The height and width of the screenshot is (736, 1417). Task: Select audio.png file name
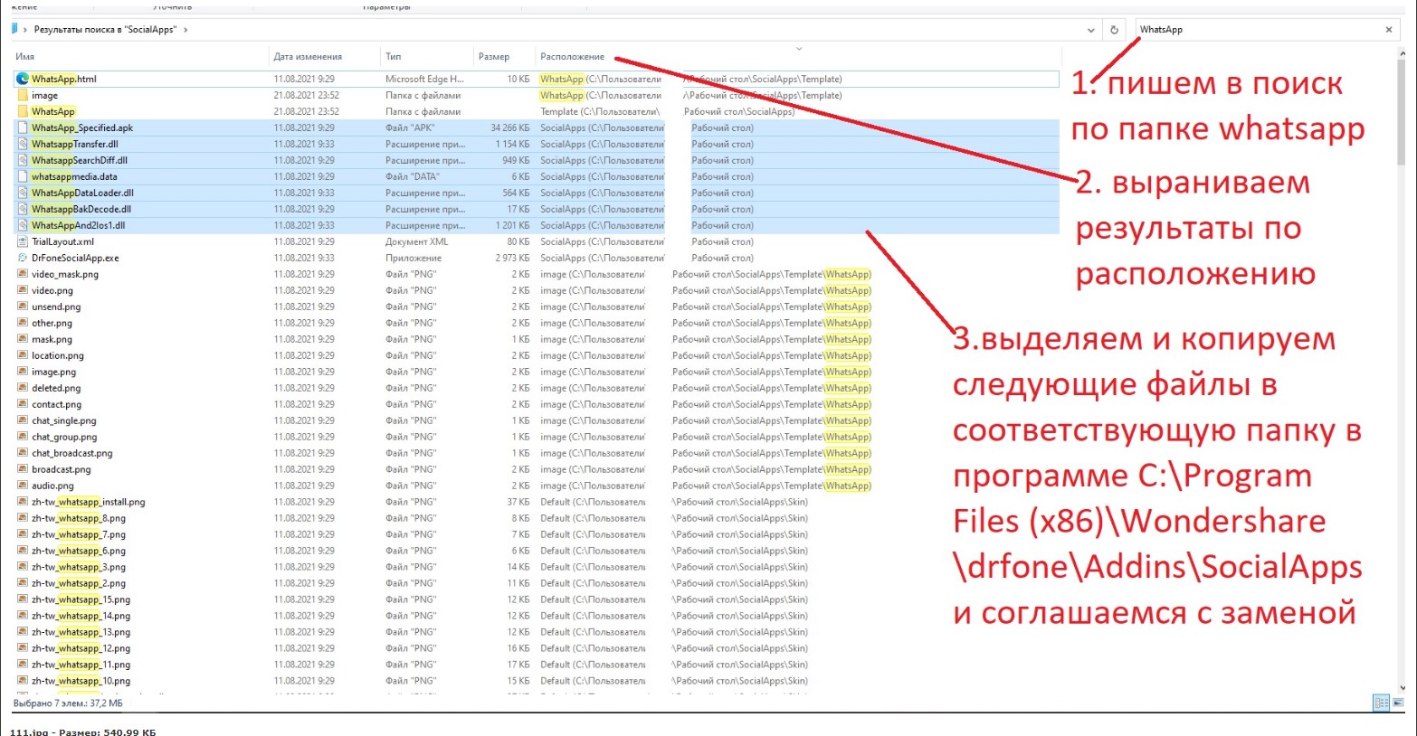click(52, 486)
